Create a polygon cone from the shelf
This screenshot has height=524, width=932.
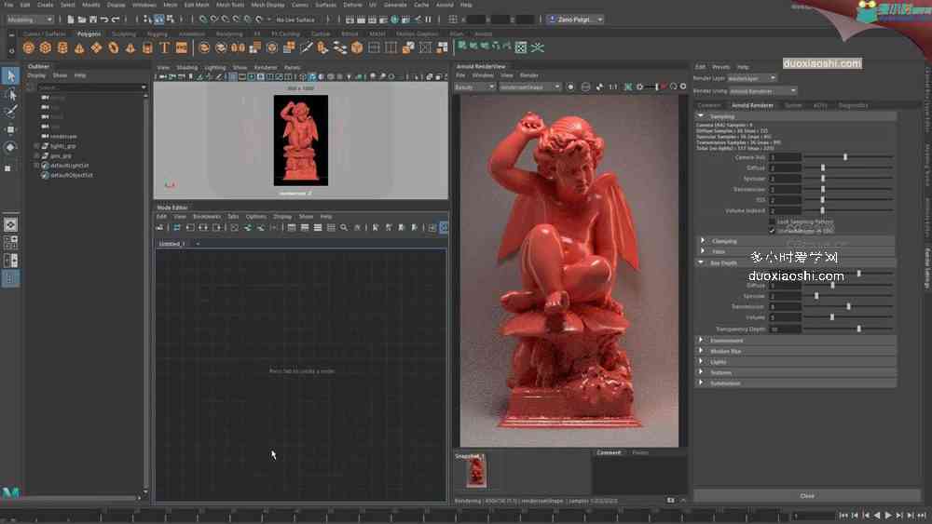pos(79,47)
